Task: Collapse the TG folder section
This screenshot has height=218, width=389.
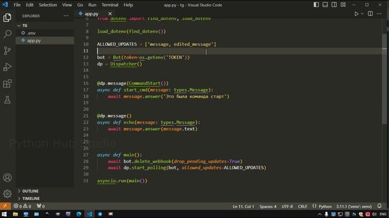Action: click(45, 25)
